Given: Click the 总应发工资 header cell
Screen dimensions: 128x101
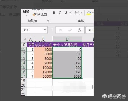Looking at the screenshot, I should click(x=43, y=45).
